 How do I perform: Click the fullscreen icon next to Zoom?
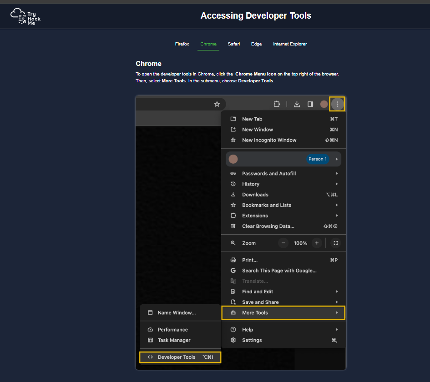[x=335, y=243]
